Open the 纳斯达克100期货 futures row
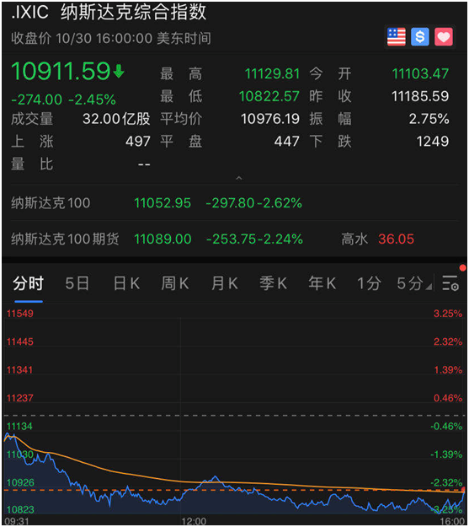 coord(234,239)
